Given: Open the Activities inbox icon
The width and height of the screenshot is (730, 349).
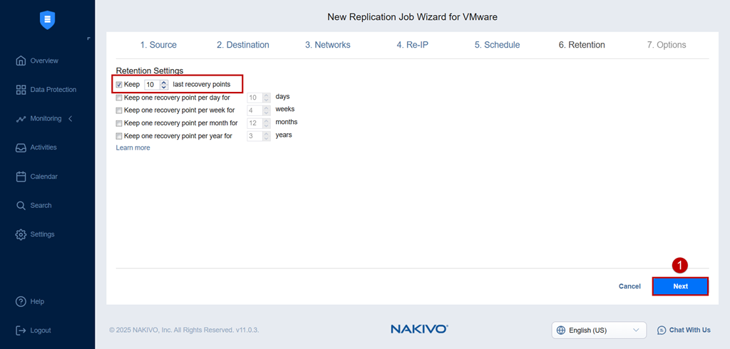Looking at the screenshot, I should pos(21,147).
